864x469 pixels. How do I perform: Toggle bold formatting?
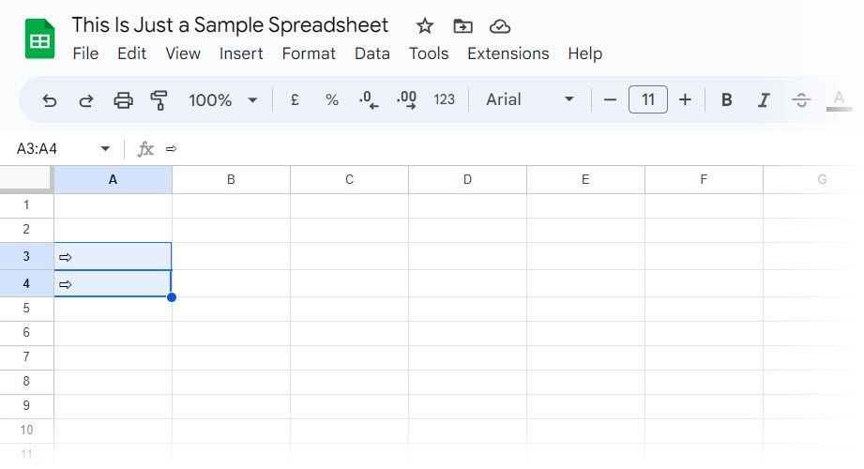coord(726,100)
